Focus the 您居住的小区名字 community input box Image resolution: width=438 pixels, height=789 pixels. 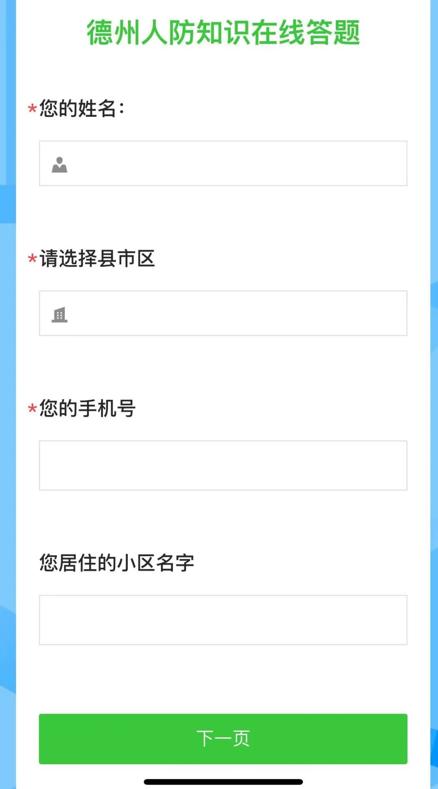[223, 620]
